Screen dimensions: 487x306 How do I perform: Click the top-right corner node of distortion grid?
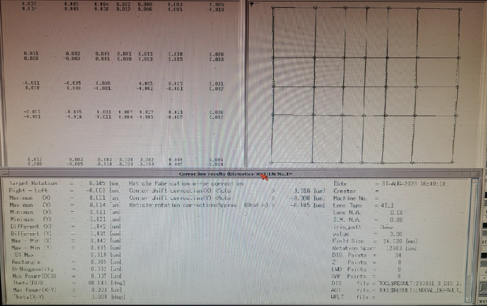click(459, 8)
